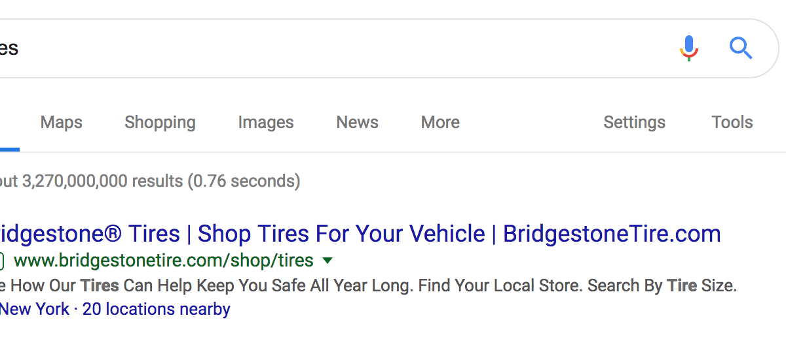The height and width of the screenshot is (341, 786).
Task: Show the Tools filter options
Action: tap(732, 122)
